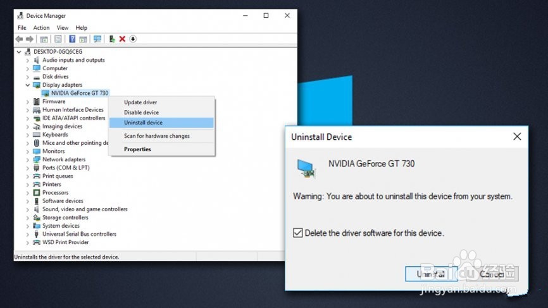
Task: Open the Action menu
Action: [41, 28]
